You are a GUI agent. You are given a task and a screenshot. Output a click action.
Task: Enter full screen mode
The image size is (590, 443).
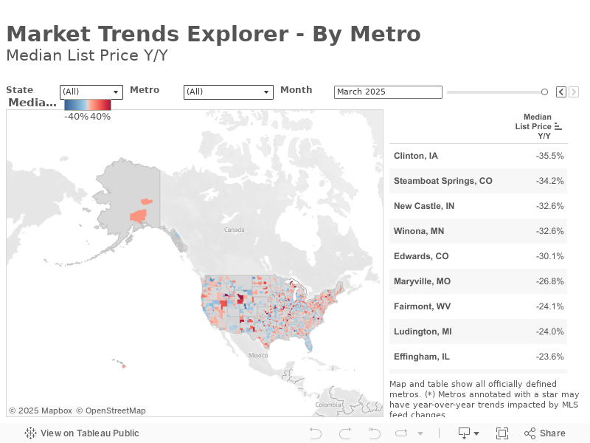coord(502,433)
